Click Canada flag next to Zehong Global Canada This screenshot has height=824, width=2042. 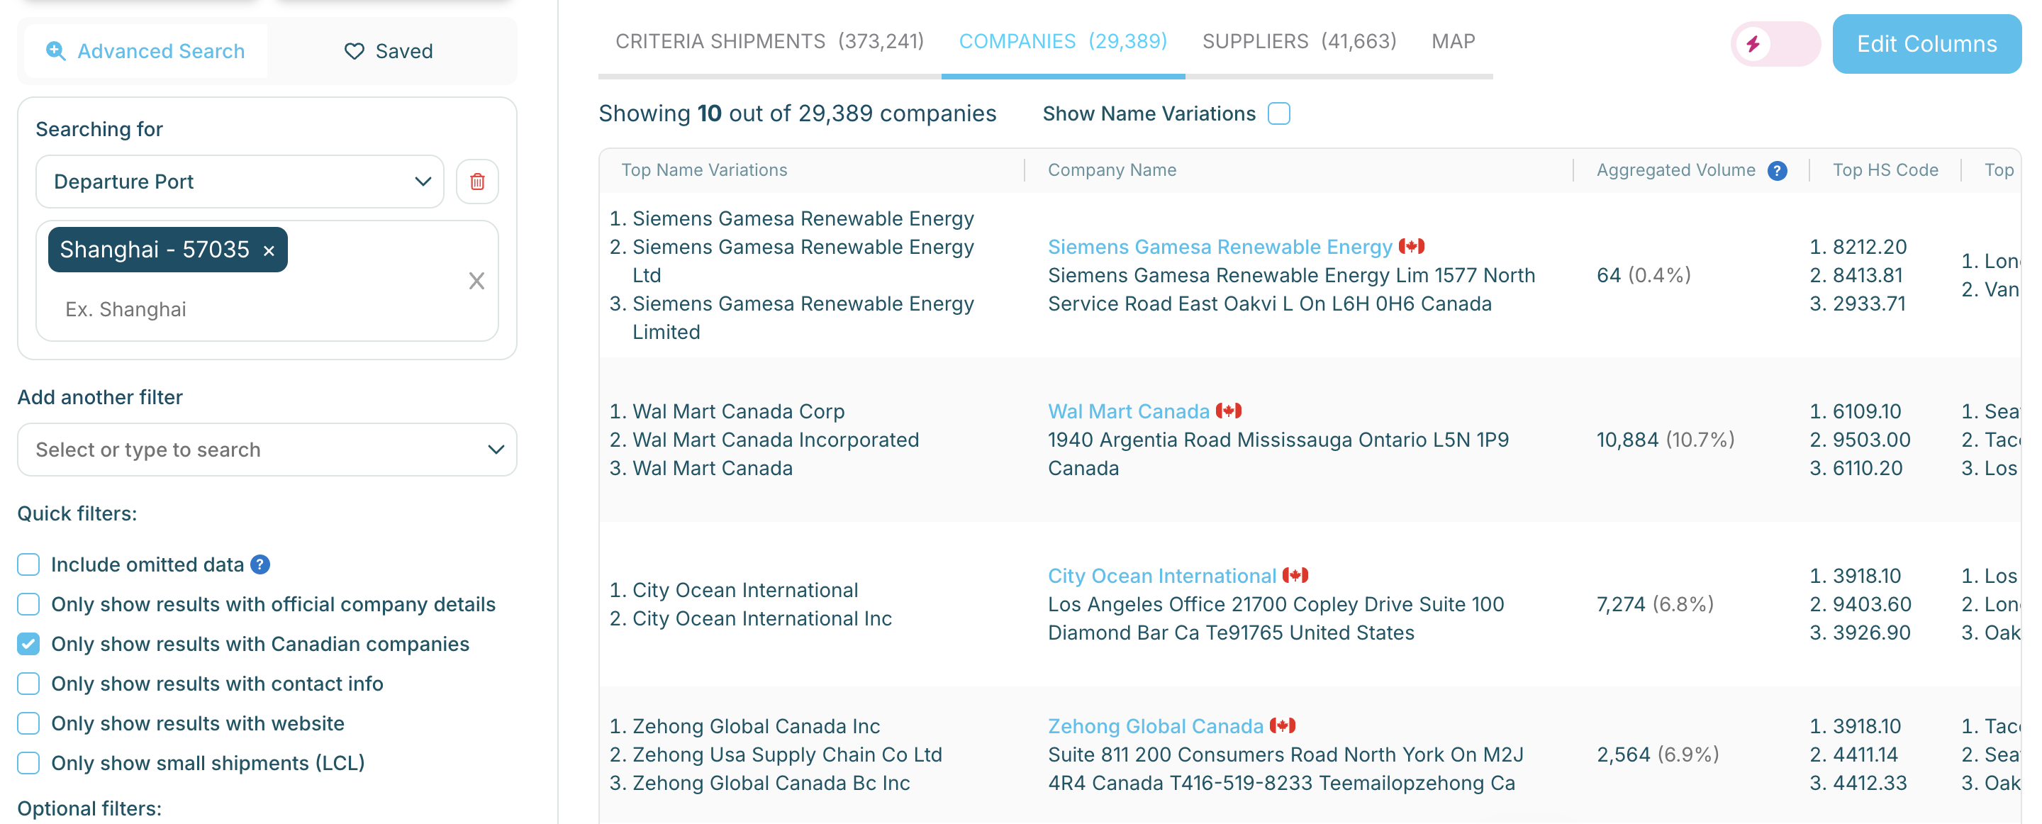tap(1283, 725)
